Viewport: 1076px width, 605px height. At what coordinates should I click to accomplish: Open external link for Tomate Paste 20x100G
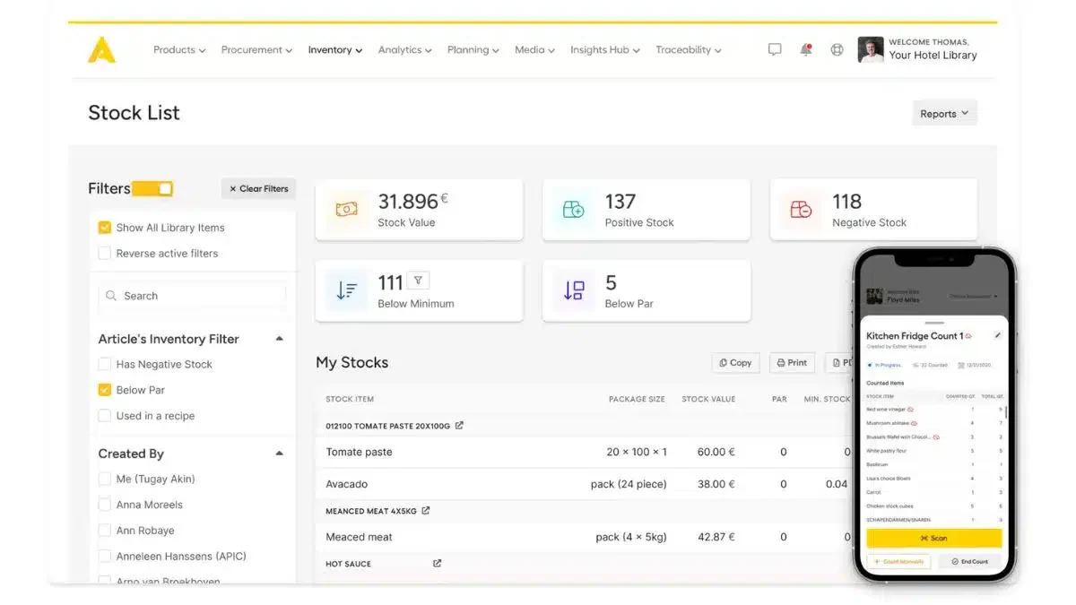459,426
